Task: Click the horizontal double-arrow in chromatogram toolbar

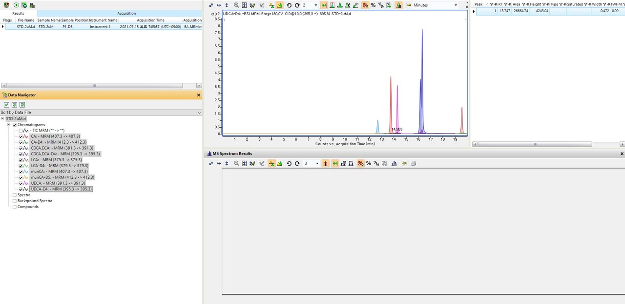Action: 219,5
